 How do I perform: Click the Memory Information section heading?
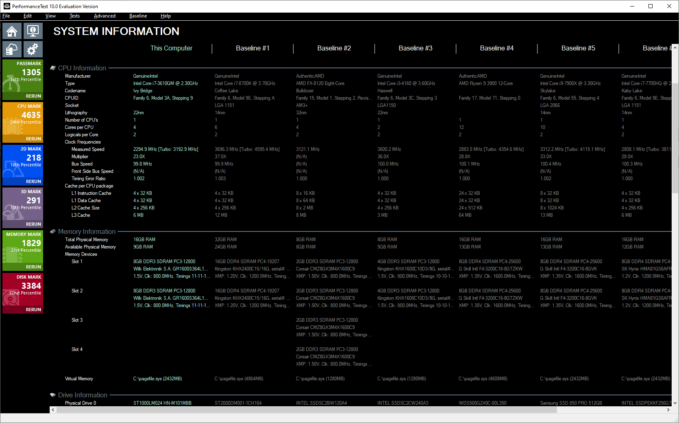click(x=87, y=231)
